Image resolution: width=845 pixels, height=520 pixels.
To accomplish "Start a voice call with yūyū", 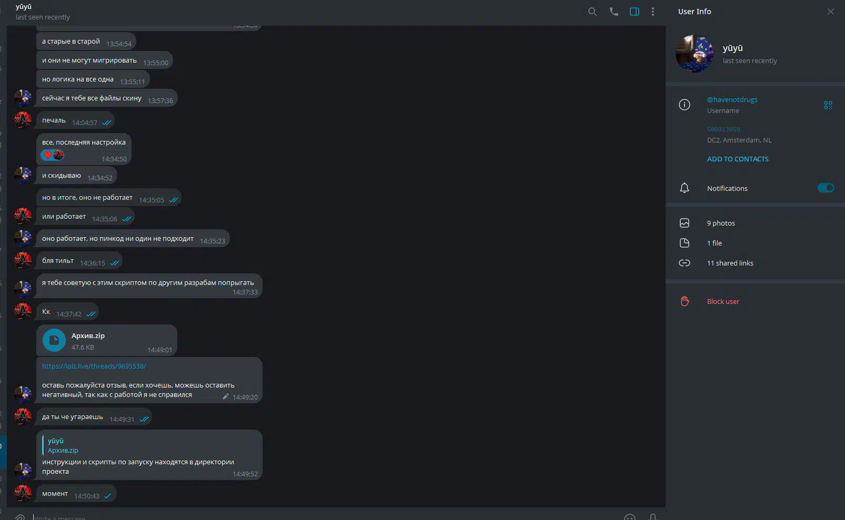I will (x=613, y=12).
